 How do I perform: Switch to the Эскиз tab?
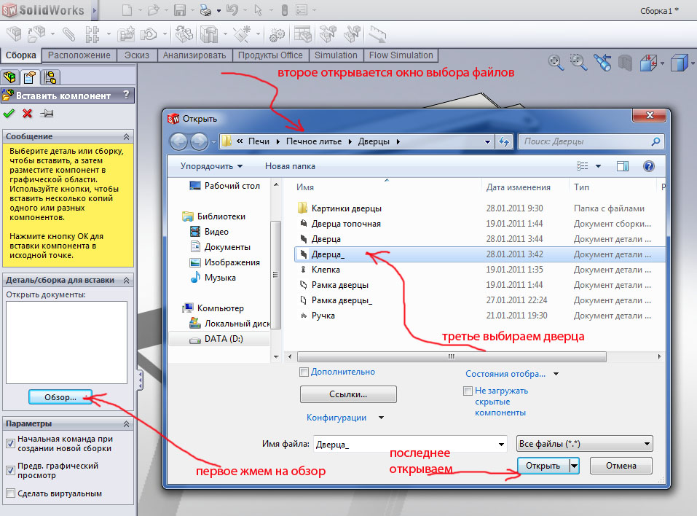[x=138, y=55]
